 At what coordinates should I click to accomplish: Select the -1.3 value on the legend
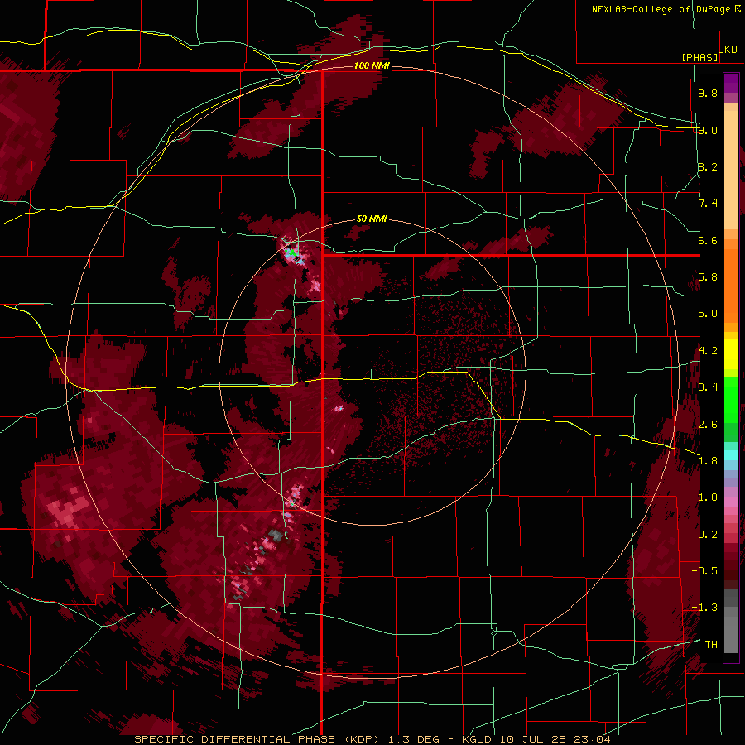(x=704, y=608)
